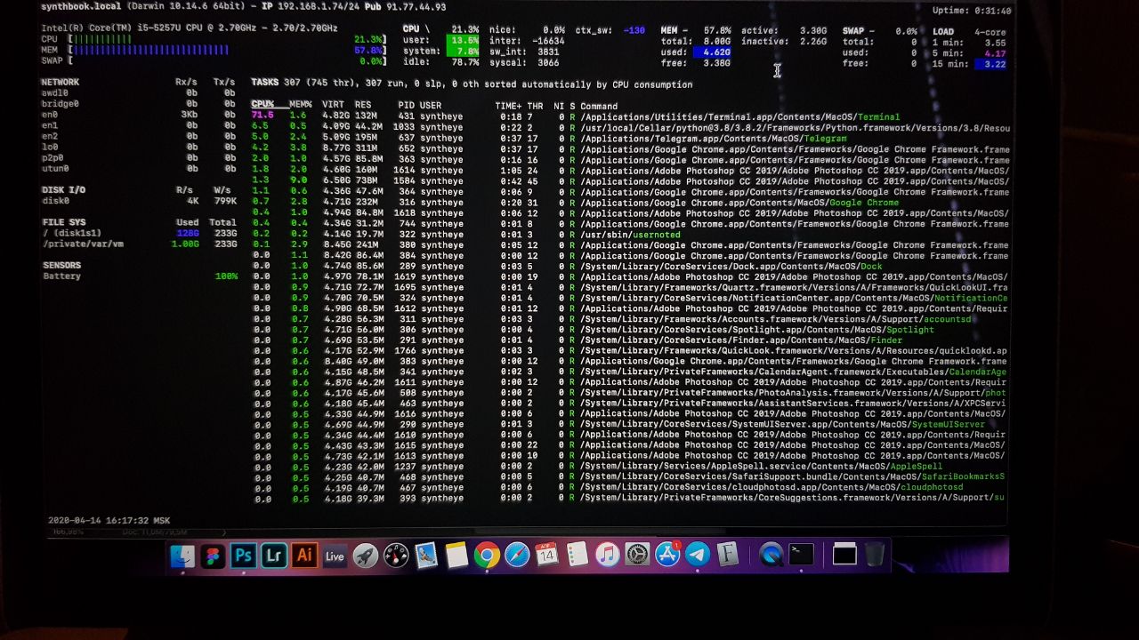Image resolution: width=1139 pixels, height=640 pixels.
Task: Click the DISK I/O section header
Action: click(63, 190)
